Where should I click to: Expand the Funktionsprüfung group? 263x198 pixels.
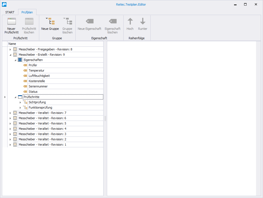tap(20, 108)
